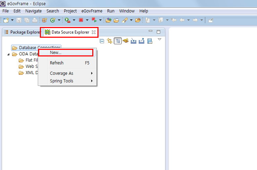Open the New wizard dropdown arrow
Viewport: 257px width, 170px height.
coord(12,20)
